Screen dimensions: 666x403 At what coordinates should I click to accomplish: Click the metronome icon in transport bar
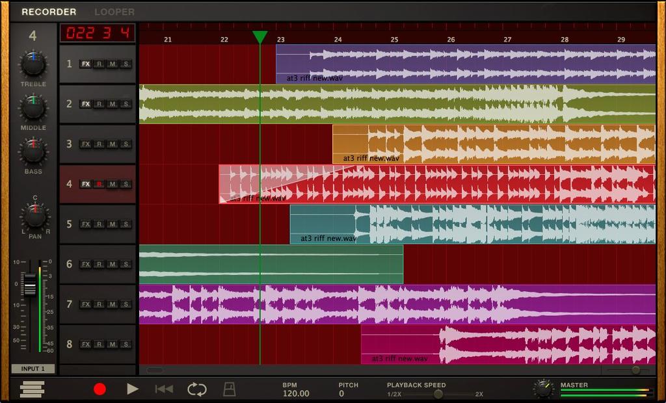point(230,388)
